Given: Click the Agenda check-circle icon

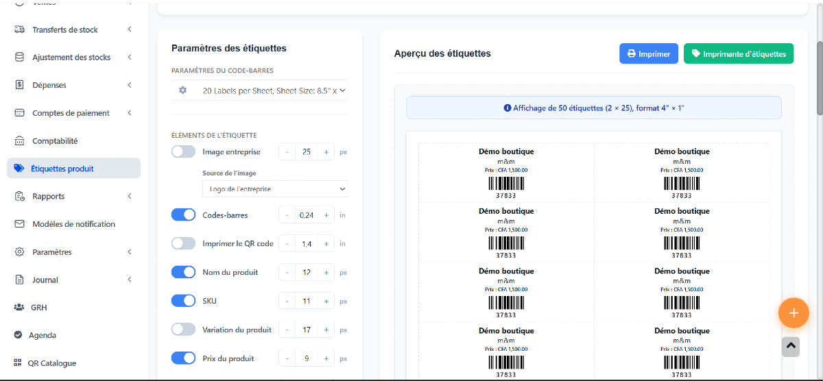Looking at the screenshot, I should [x=19, y=335].
